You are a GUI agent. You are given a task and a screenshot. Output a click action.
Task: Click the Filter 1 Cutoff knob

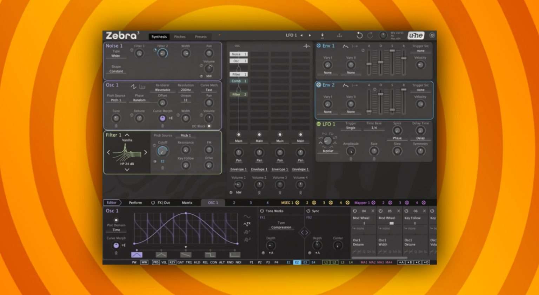(x=162, y=151)
